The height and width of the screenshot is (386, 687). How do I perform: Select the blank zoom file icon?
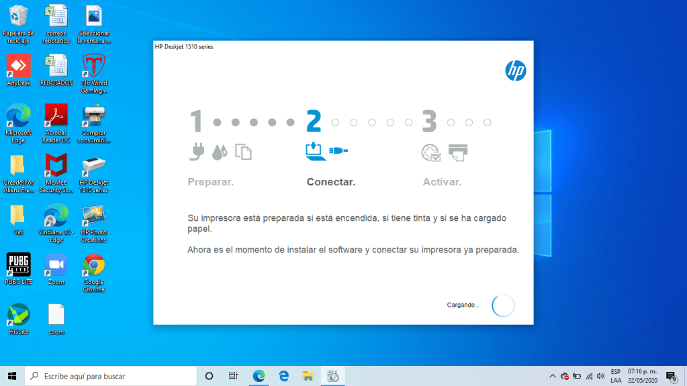[56, 319]
